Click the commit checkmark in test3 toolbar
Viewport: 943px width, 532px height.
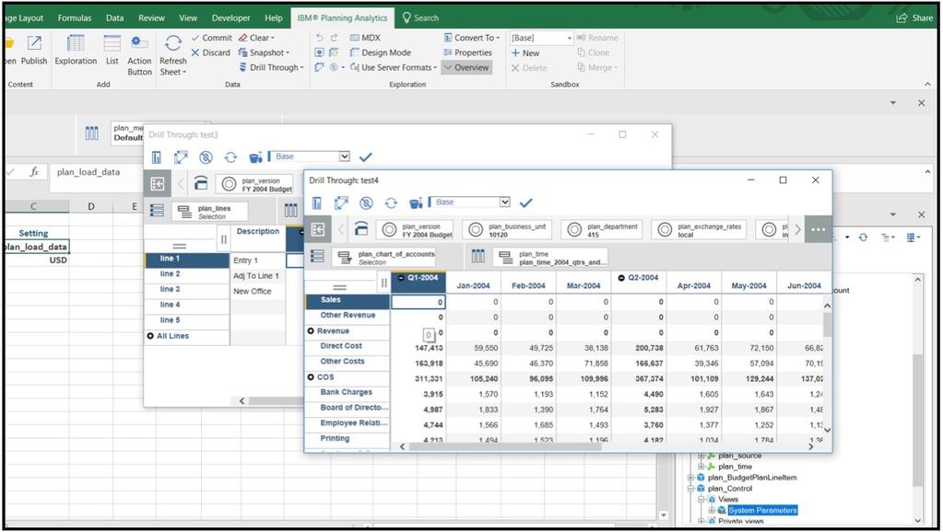coord(366,157)
